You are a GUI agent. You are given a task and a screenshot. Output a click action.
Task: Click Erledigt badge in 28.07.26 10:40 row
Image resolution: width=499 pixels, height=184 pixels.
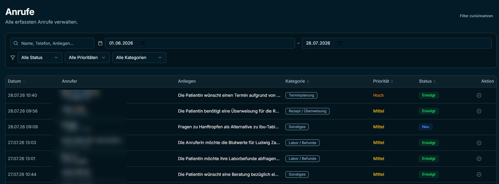point(429,95)
